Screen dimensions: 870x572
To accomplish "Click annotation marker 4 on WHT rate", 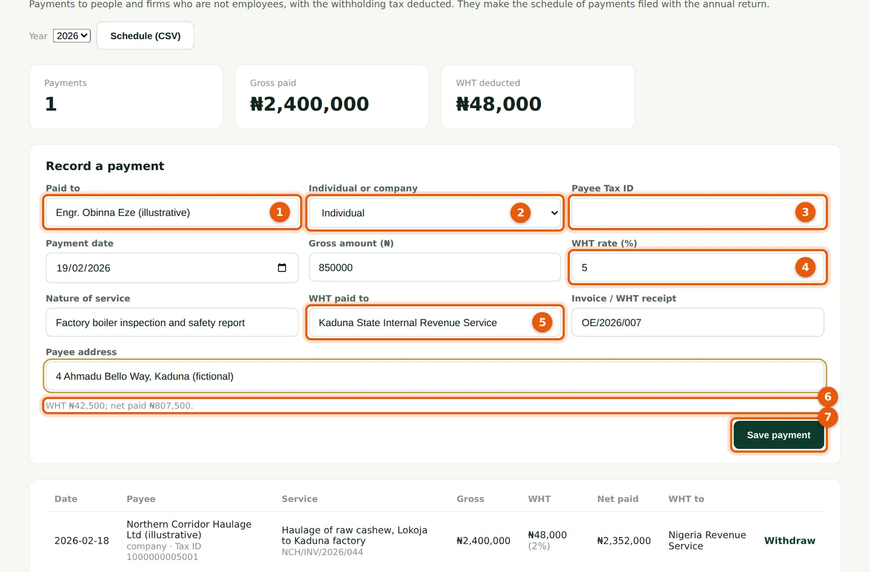I will [x=805, y=267].
